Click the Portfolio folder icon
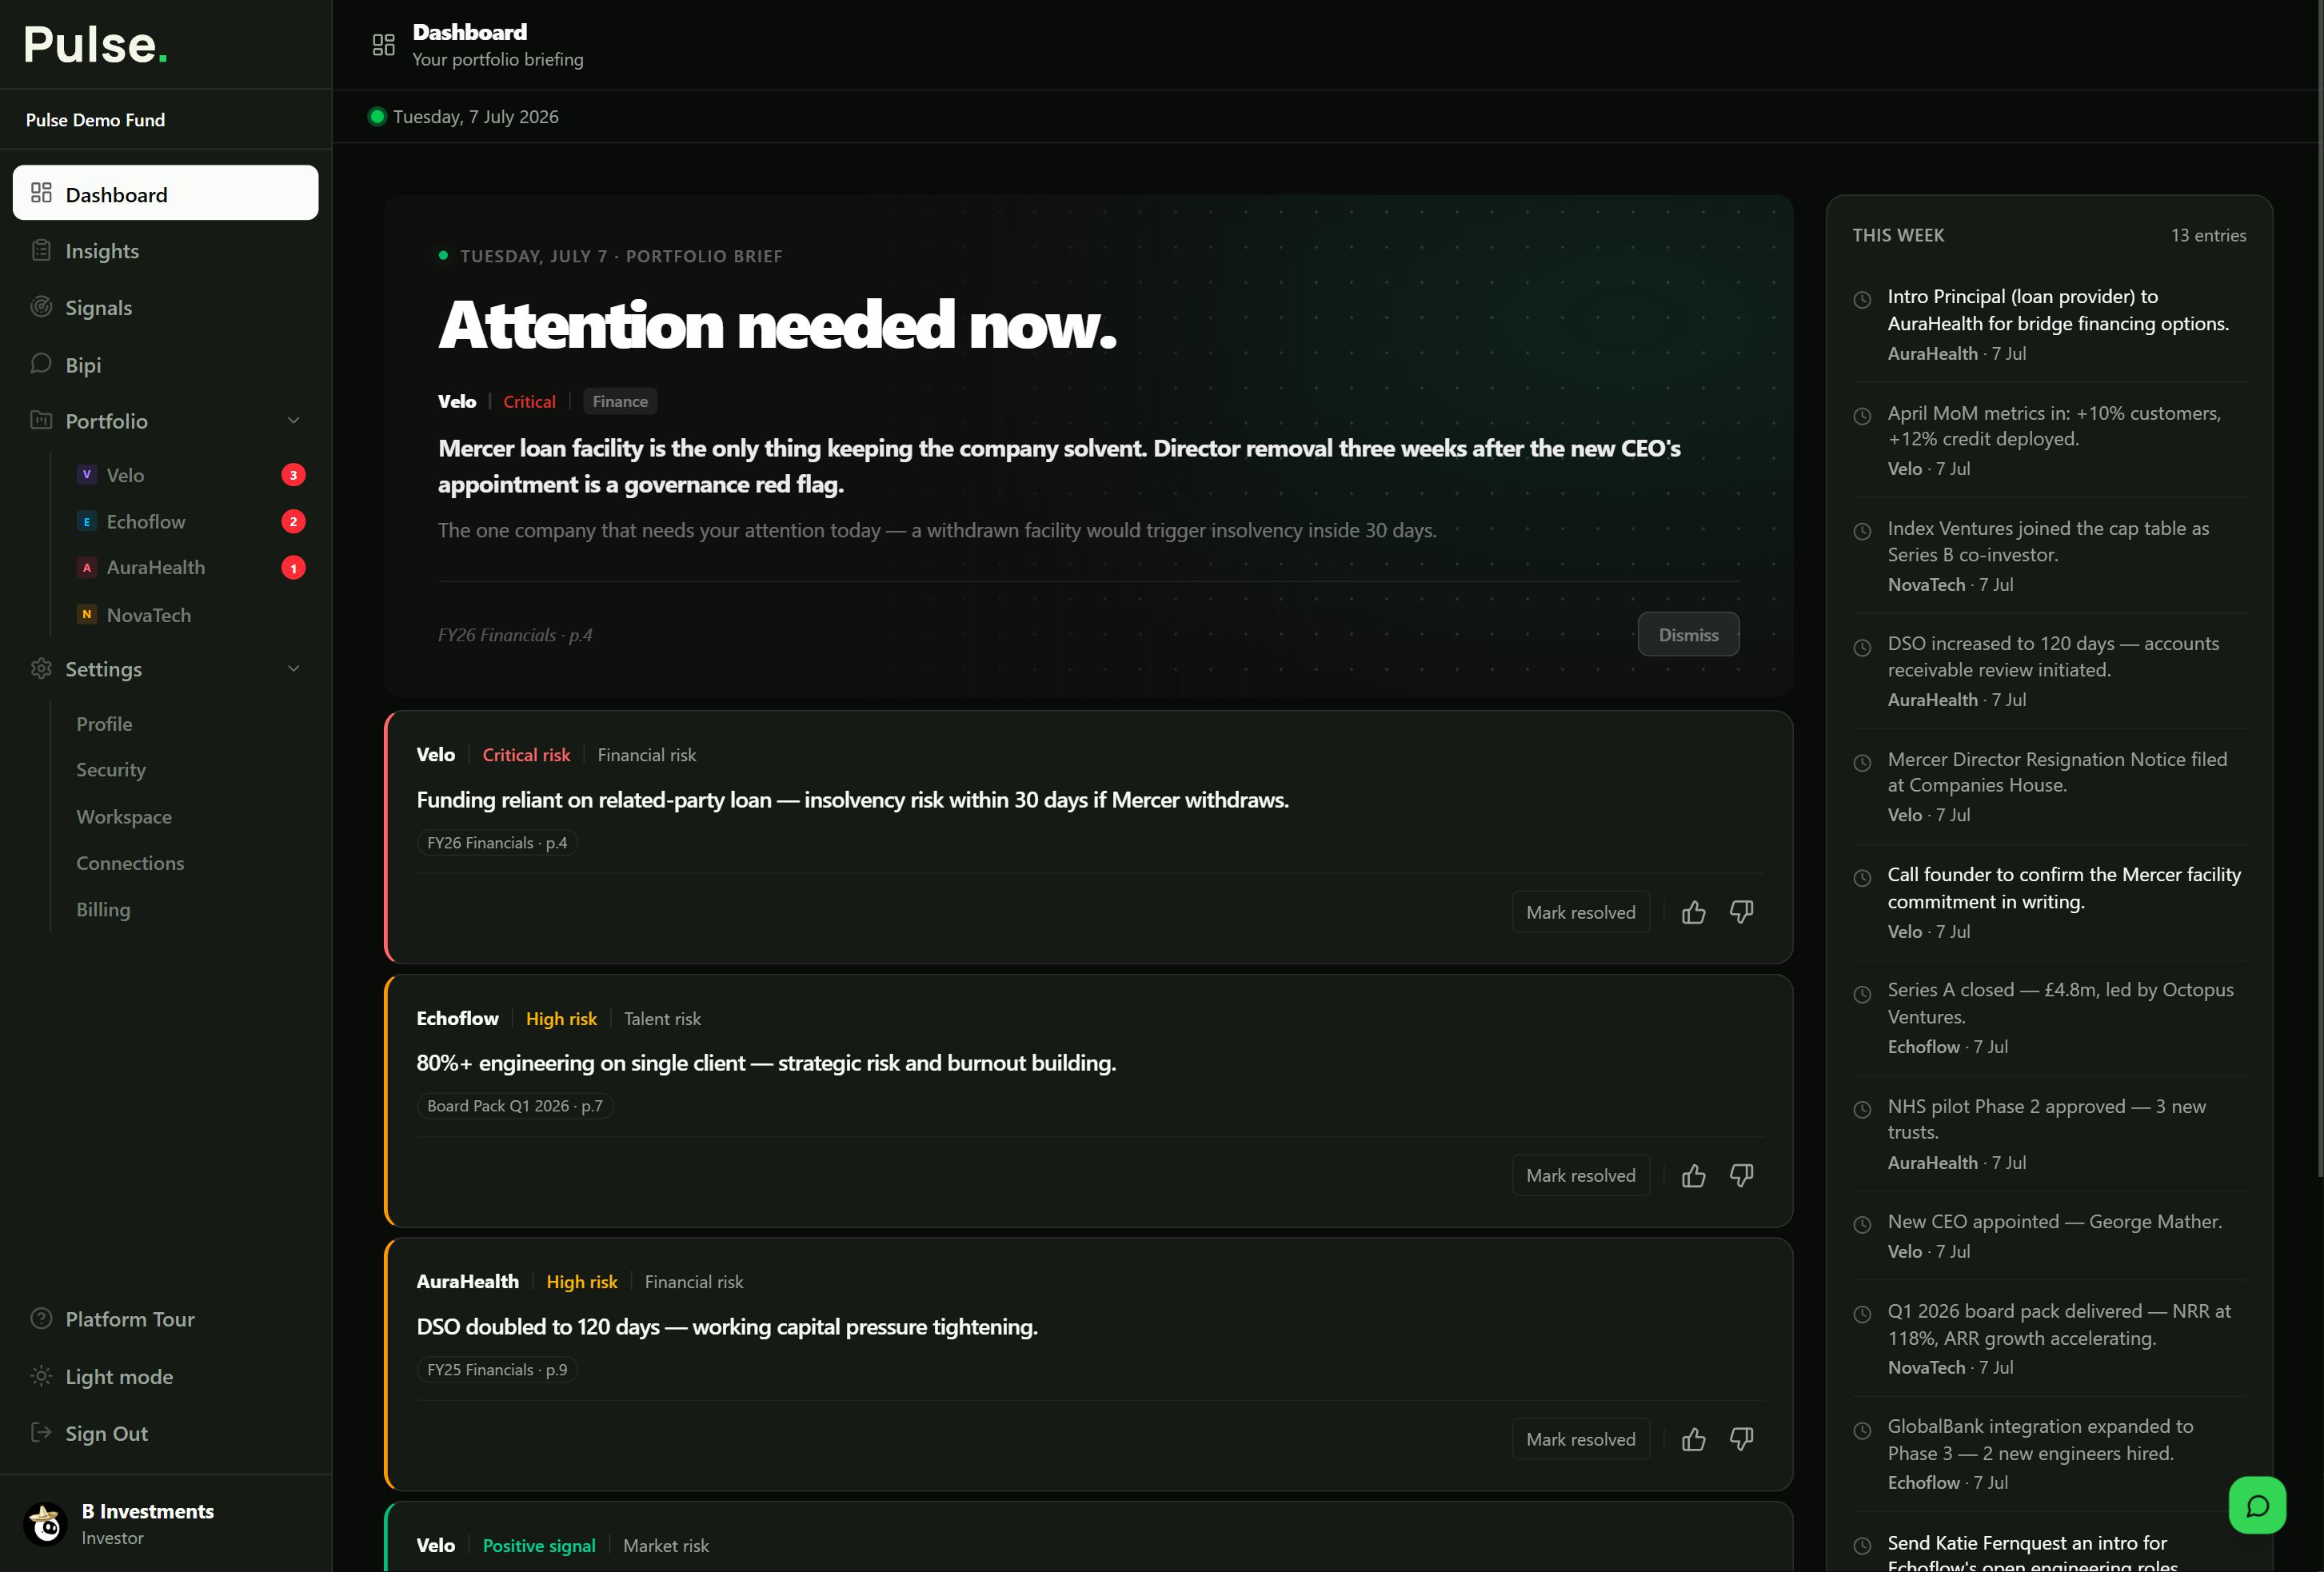2324x1572 pixels. [41, 420]
